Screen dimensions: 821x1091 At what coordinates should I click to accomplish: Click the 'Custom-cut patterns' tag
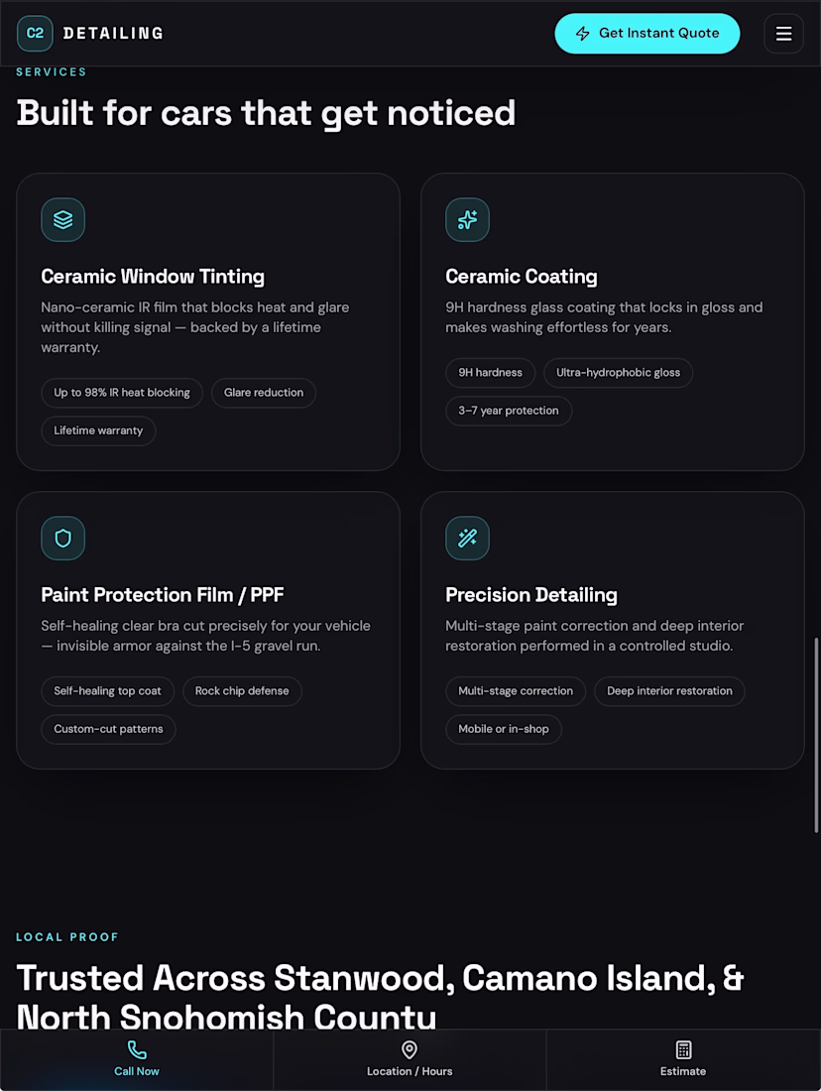(108, 729)
